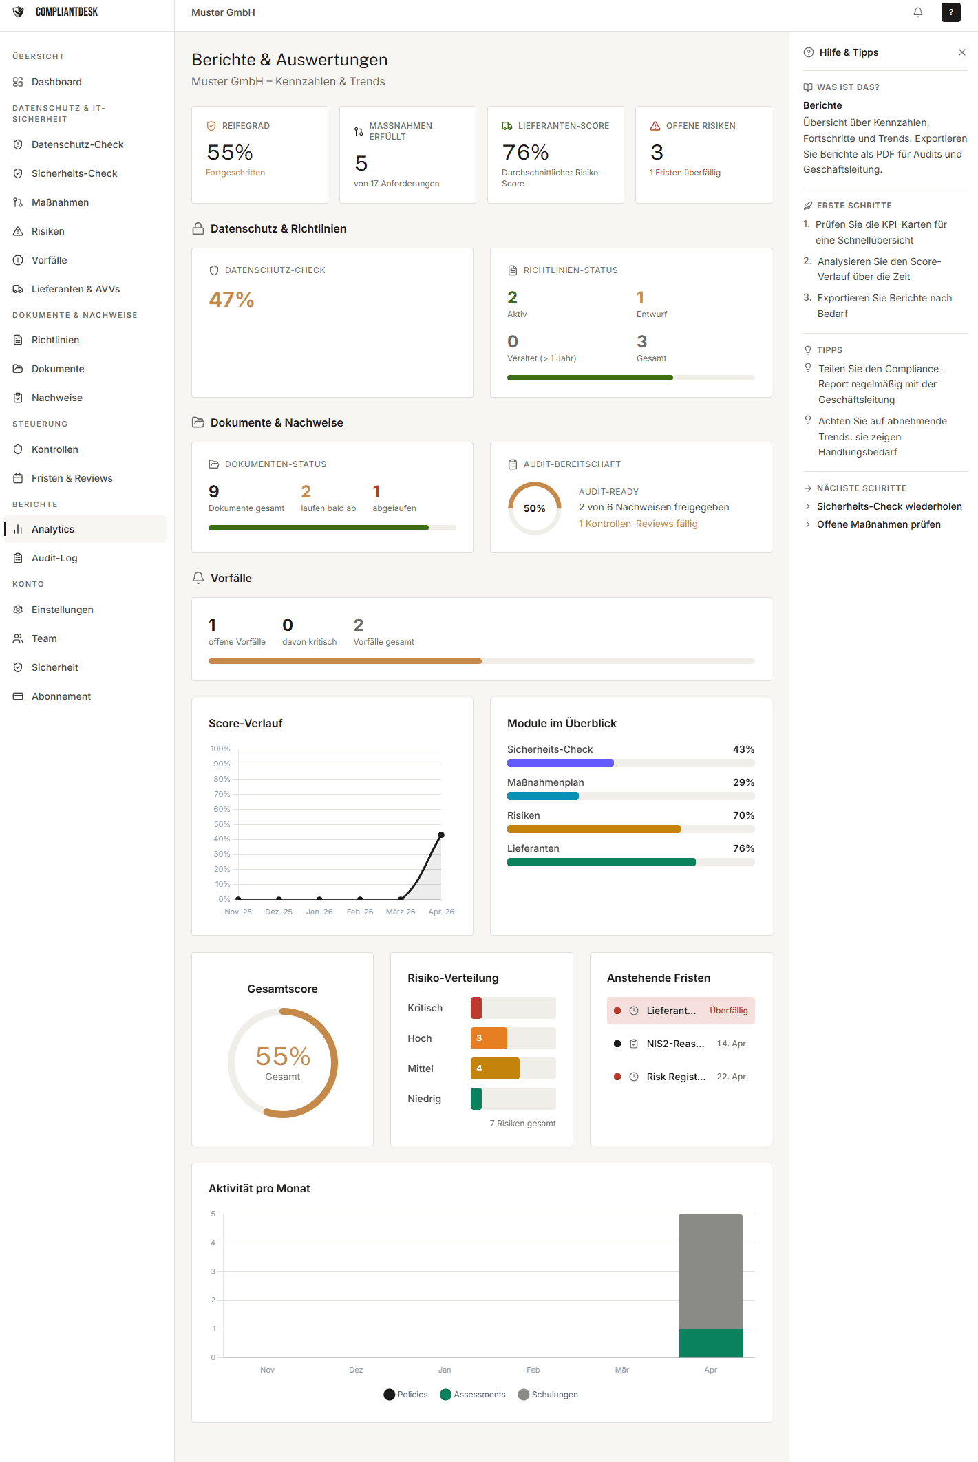
Task: Close the Hilfe & Tipps panel
Action: pos(961,52)
